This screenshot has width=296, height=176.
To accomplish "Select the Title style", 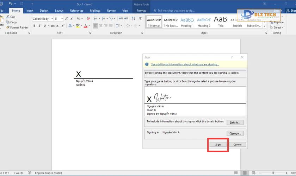I will (x=221, y=22).
